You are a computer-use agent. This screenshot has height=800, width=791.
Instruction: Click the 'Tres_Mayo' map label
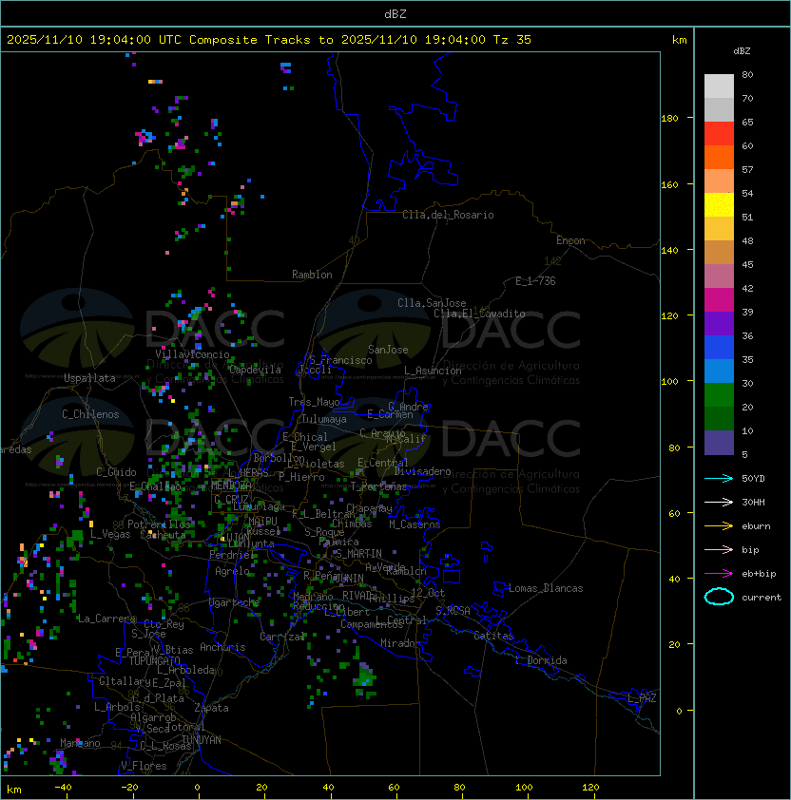[314, 402]
